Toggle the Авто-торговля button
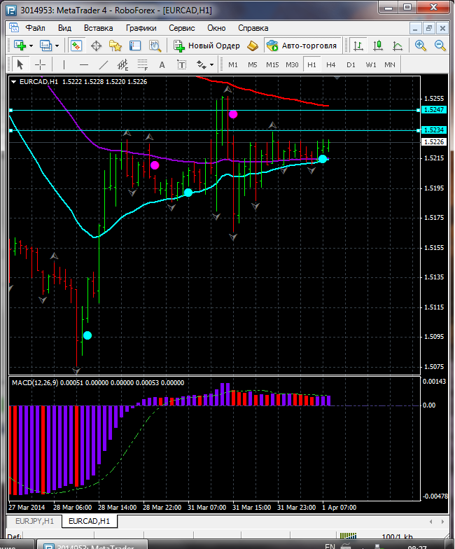Image resolution: width=455 pixels, height=549 pixels. click(302, 46)
